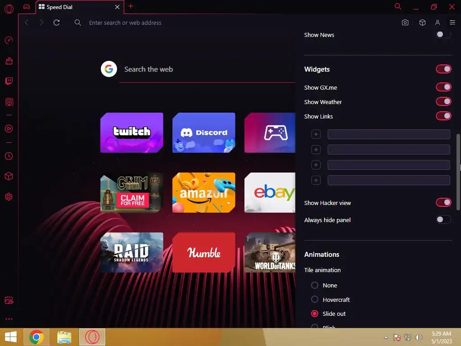This screenshot has width=461, height=346.
Task: Click the Google search engine icon
Action: coord(109,69)
